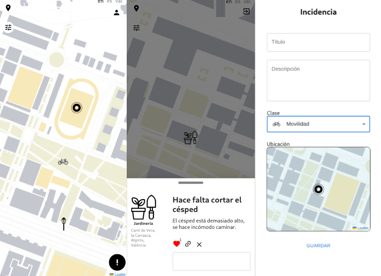Switch language to "val" on the light map
The height and width of the screenshot is (276, 381).
tap(119, 2)
